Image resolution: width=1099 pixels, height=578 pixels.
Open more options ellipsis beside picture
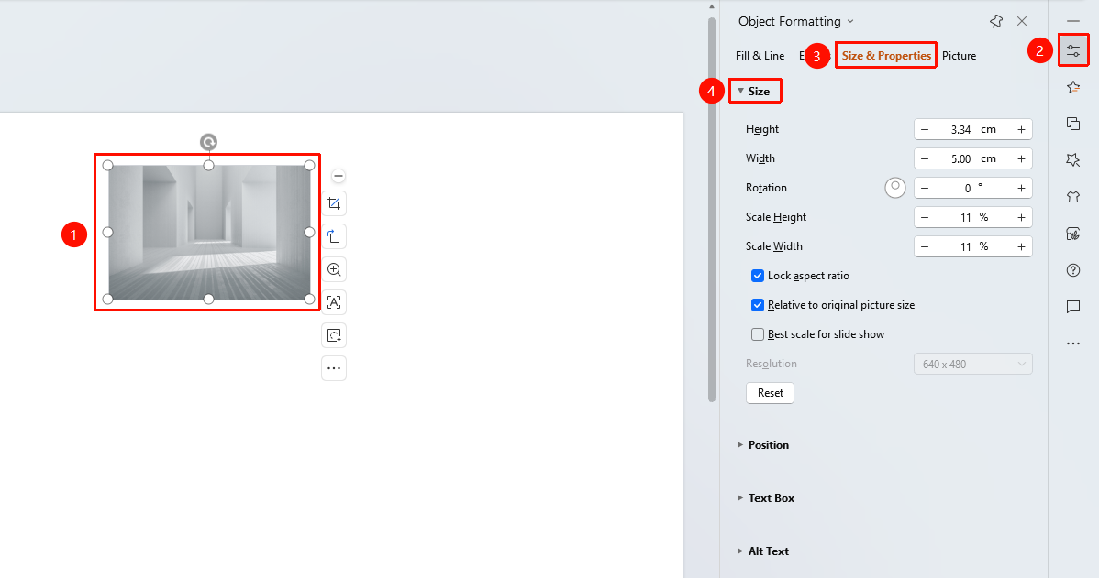coord(334,368)
